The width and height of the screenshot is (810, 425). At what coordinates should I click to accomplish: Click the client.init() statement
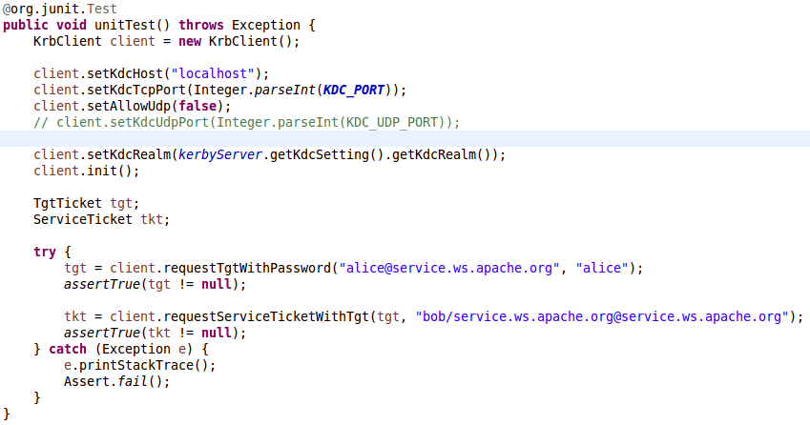86,171
